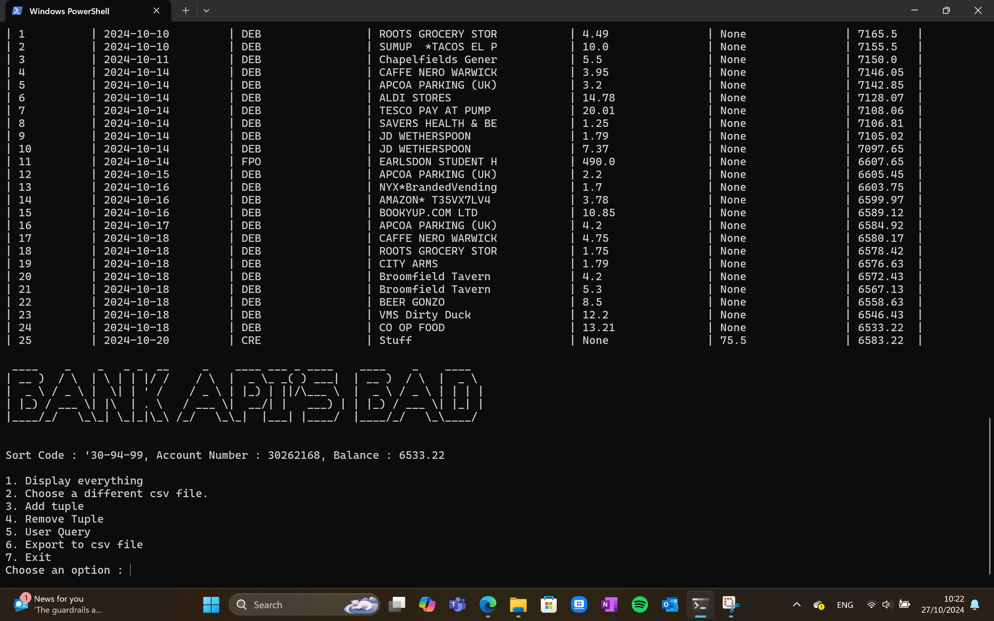Open File Explorer from taskbar
Viewport: 994px width, 621px height.
pyautogui.click(x=518, y=604)
